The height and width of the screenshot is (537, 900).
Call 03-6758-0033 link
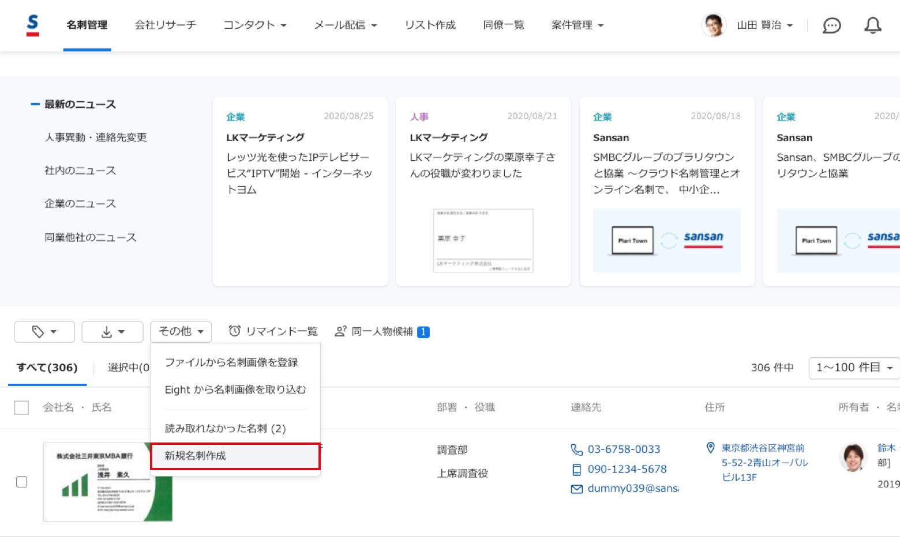pyautogui.click(x=624, y=449)
